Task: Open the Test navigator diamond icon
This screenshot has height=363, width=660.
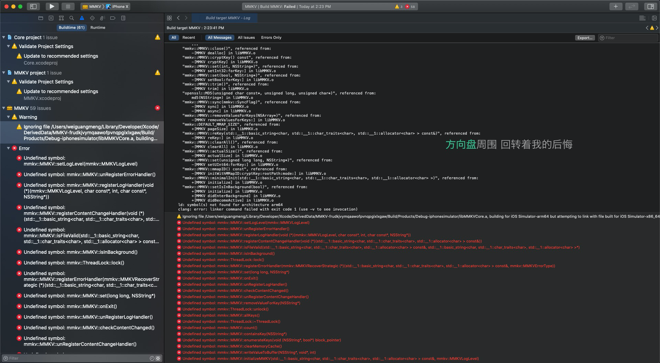Action: (92, 18)
